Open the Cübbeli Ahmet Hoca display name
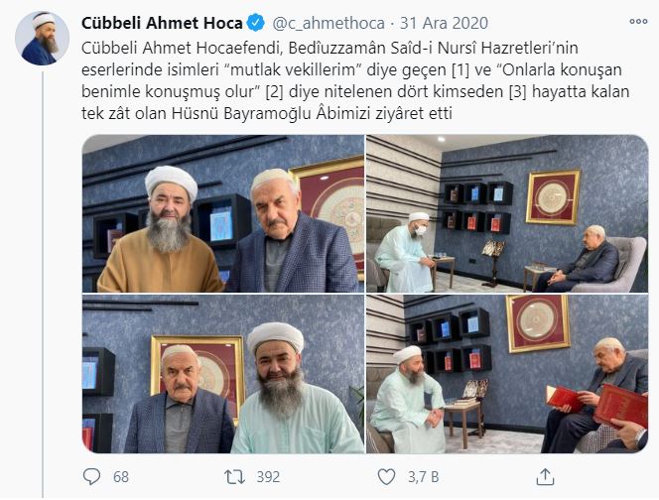This screenshot has height=500, width=659. click(162, 23)
